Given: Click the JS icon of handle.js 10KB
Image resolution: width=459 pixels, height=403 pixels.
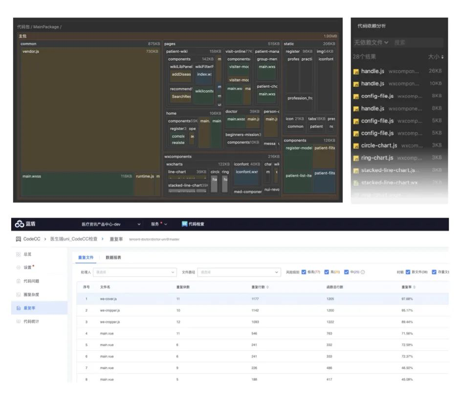Looking at the screenshot, I should click(x=356, y=84).
